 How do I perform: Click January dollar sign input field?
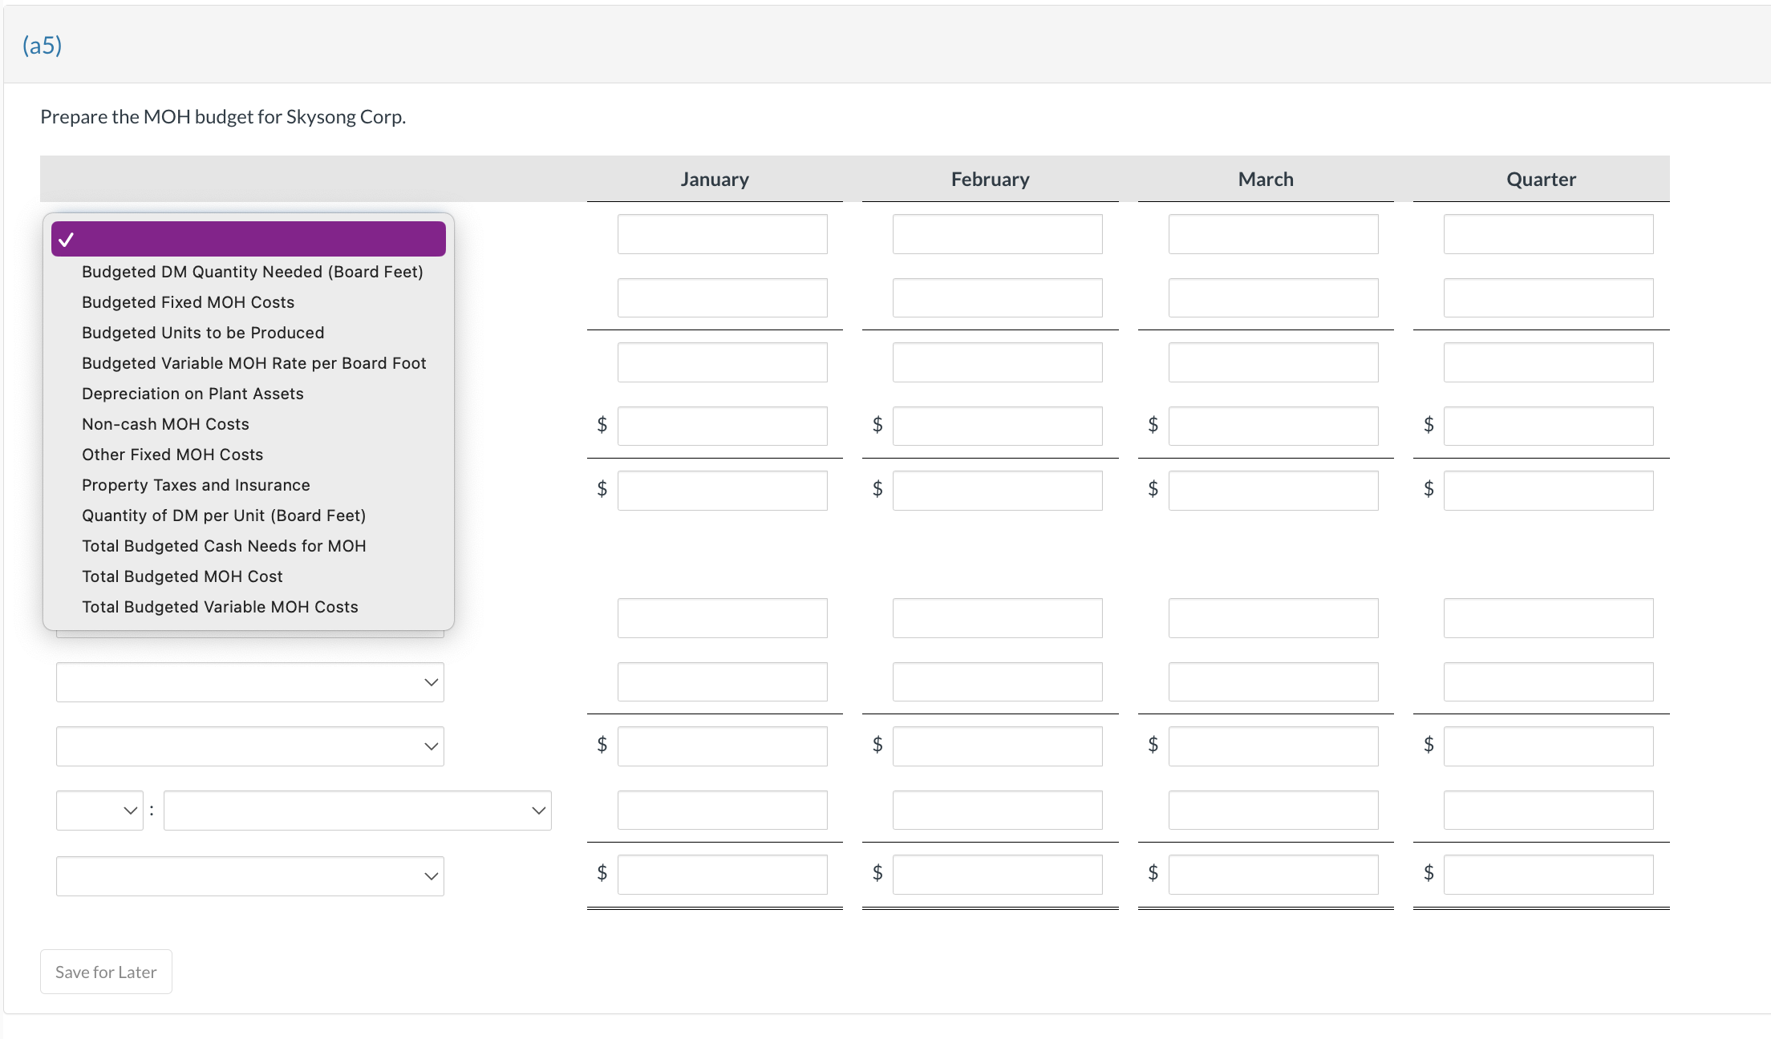pyautogui.click(x=723, y=424)
